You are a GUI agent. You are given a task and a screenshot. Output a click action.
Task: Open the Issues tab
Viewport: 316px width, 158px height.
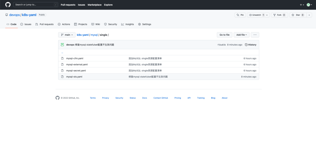click(x=26, y=24)
